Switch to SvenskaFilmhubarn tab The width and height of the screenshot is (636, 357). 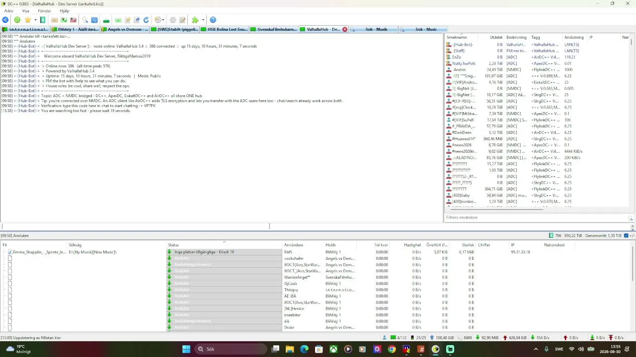tap(274, 29)
